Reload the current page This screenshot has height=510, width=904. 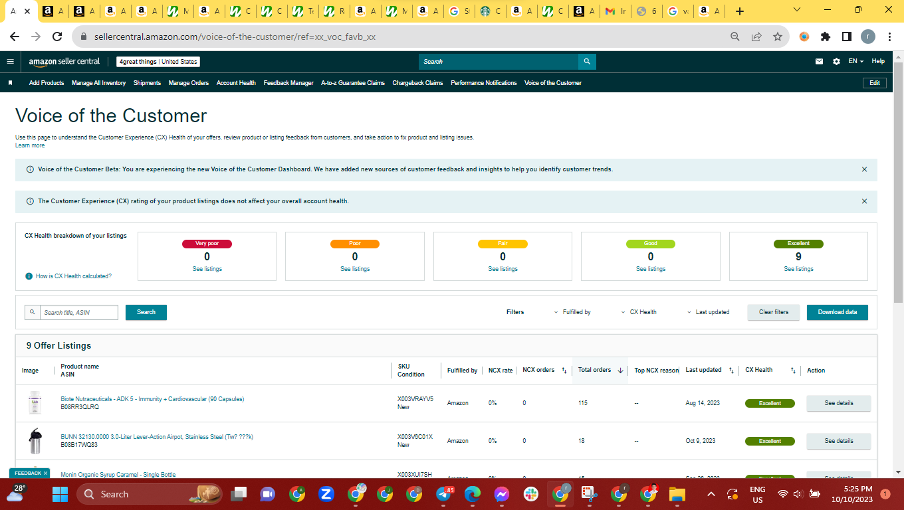click(x=57, y=37)
